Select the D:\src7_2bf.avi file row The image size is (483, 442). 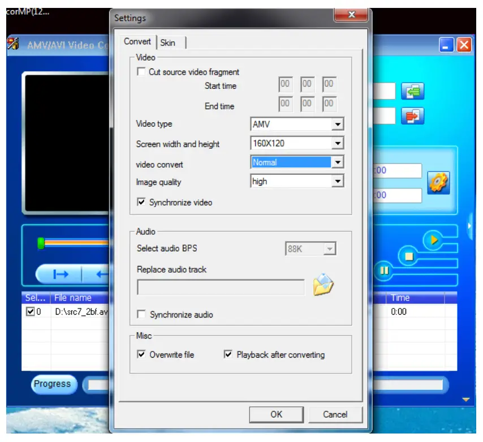(x=81, y=312)
